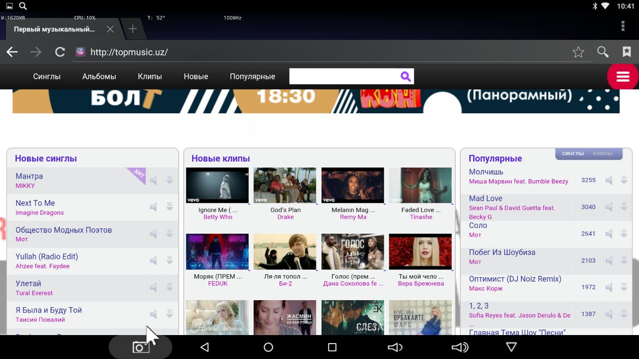
Task: Open Faded Love clip thumbnail
Action: pyautogui.click(x=420, y=185)
